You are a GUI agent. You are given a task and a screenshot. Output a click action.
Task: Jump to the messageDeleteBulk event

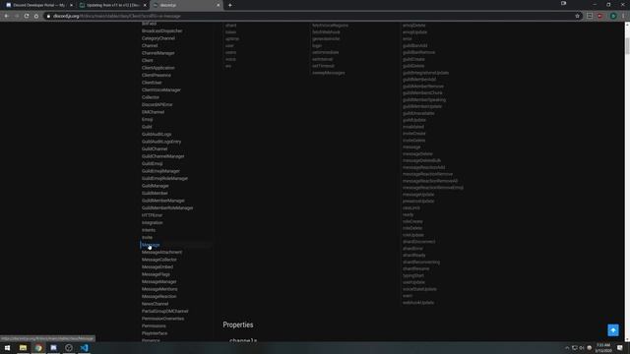tap(422, 160)
